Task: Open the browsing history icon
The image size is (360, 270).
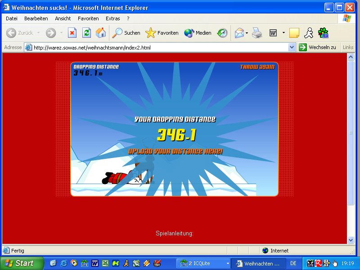Action: click(x=222, y=33)
